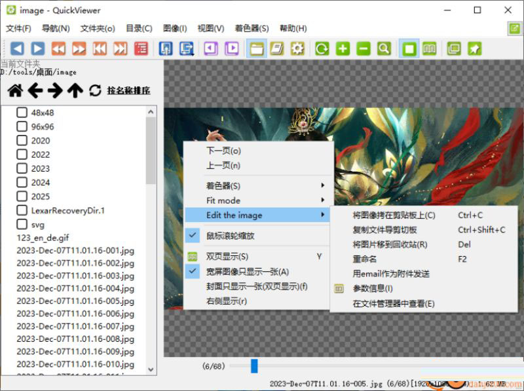Reload current folder refresh icon
This screenshot has height=391, width=524.
[95, 90]
